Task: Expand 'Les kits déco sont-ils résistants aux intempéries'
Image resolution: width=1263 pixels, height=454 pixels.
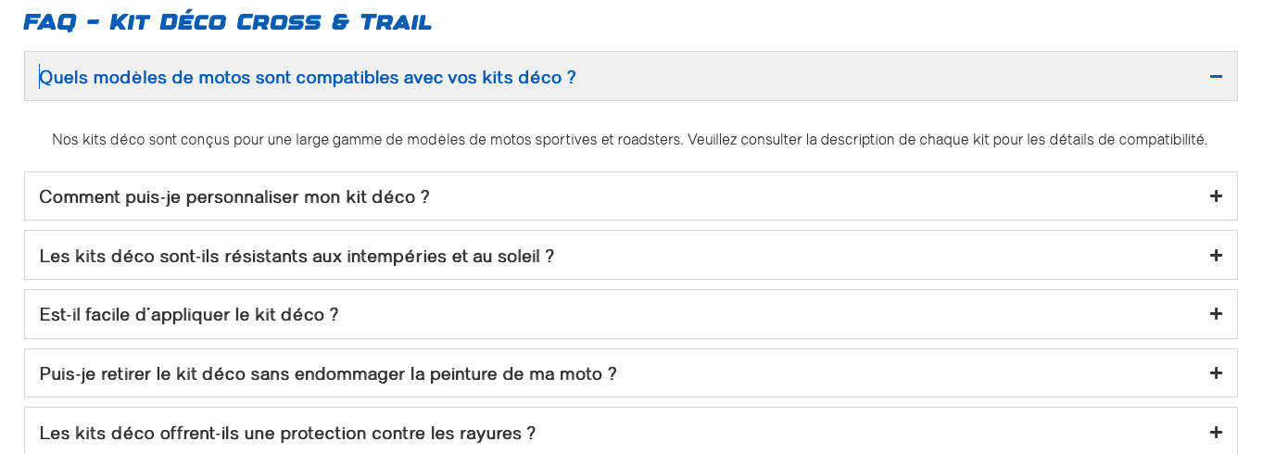Action: [x=297, y=257]
